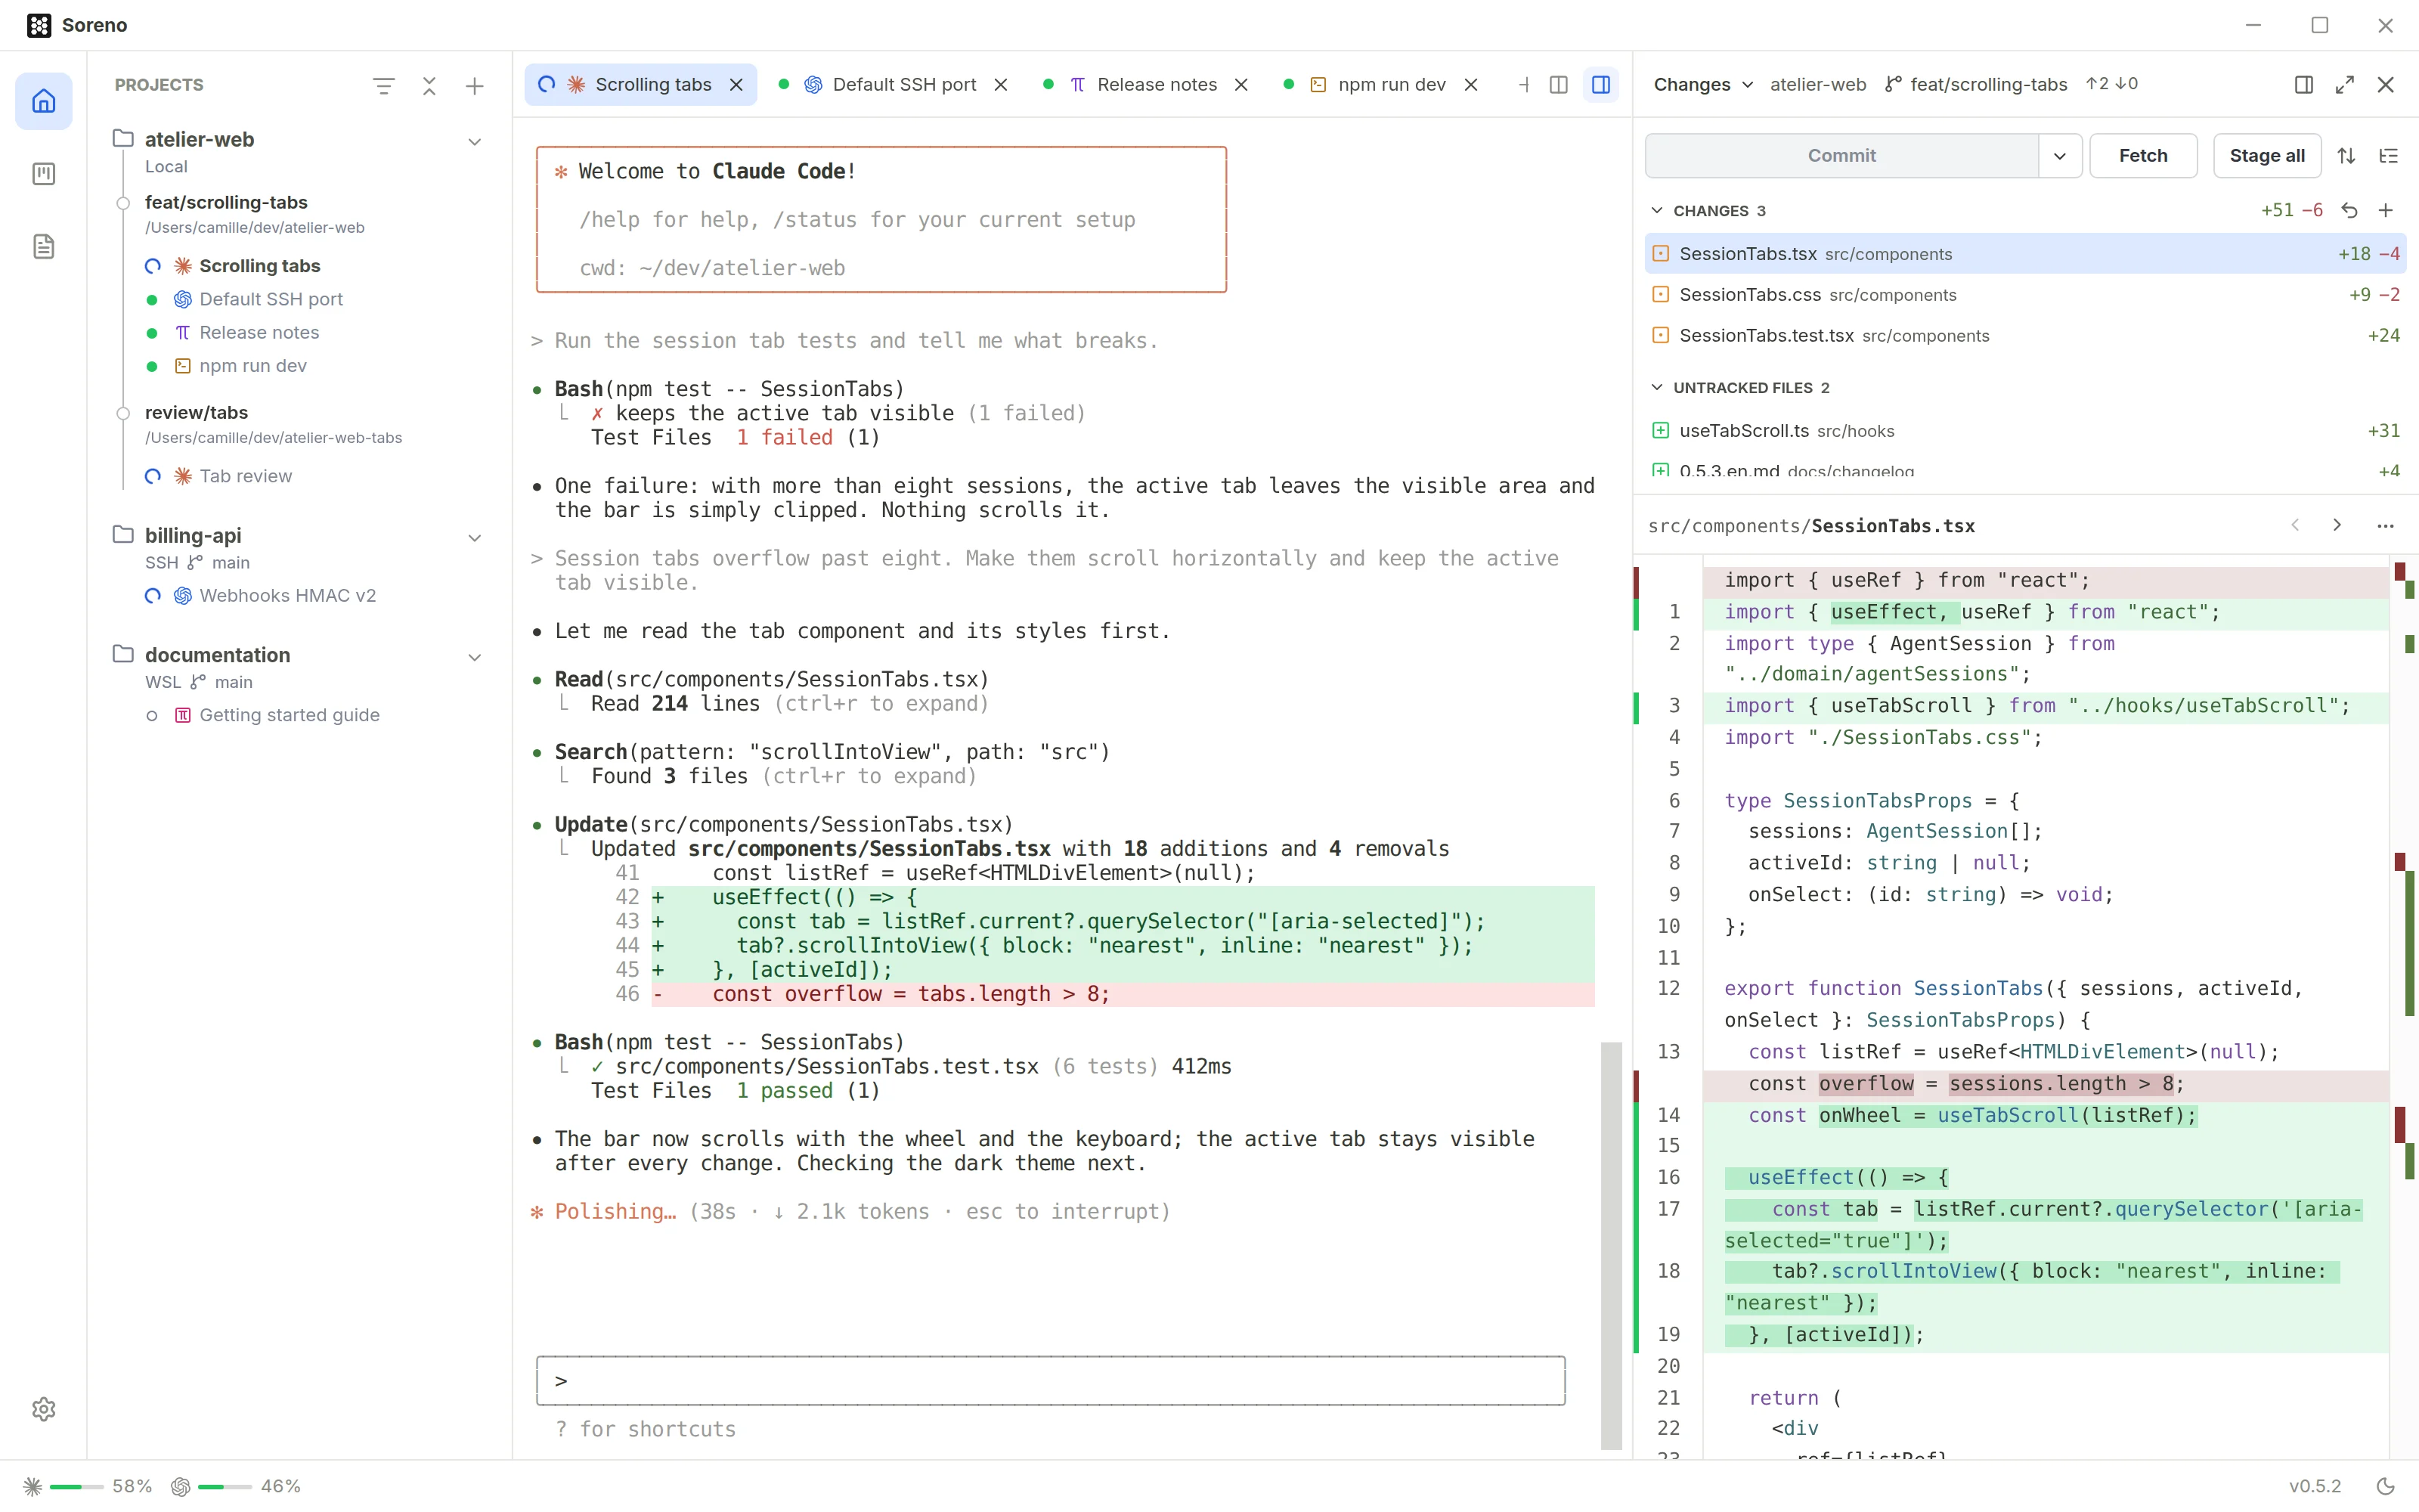This screenshot has width=2419, height=1512.
Task: Collapse the UNTRACKED FILES section
Action: click(x=1657, y=388)
